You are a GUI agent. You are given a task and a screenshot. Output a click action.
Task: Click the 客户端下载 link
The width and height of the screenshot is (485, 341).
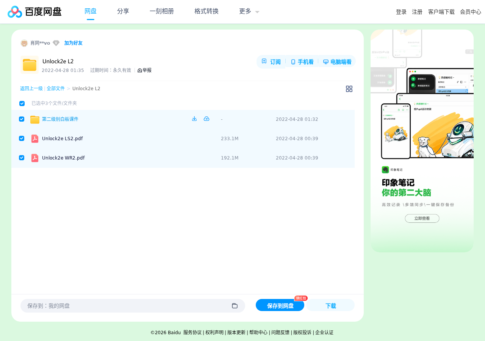pyautogui.click(x=441, y=12)
